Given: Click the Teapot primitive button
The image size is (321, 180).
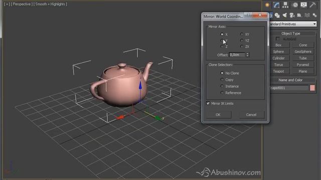Looking at the screenshot, I should 278,71.
